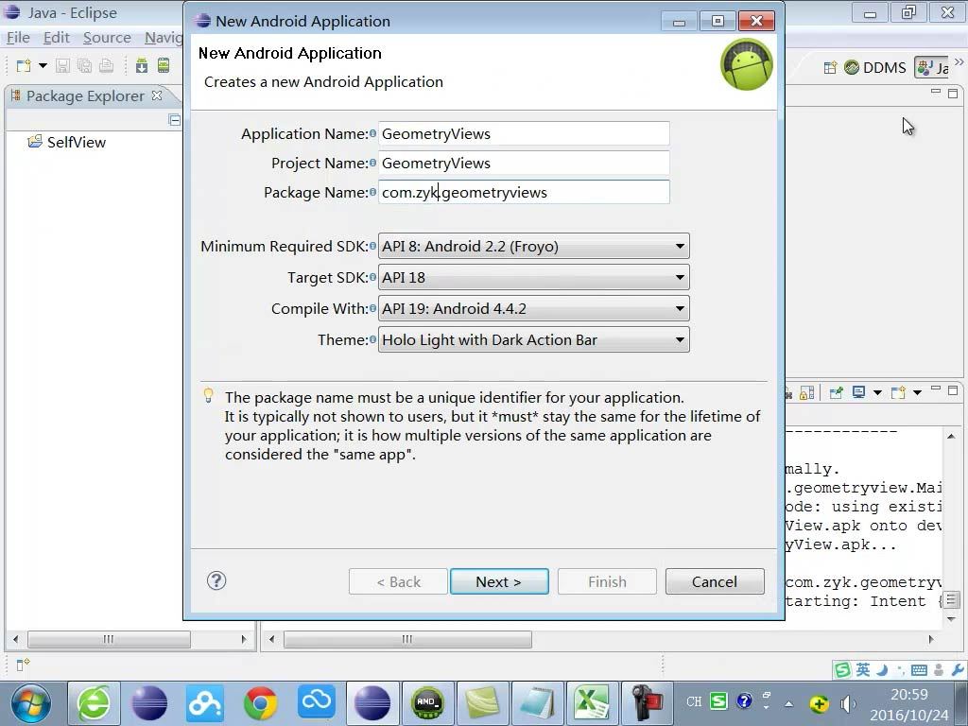
Task: Click the info icon beside Package Name
Action: 372,192
